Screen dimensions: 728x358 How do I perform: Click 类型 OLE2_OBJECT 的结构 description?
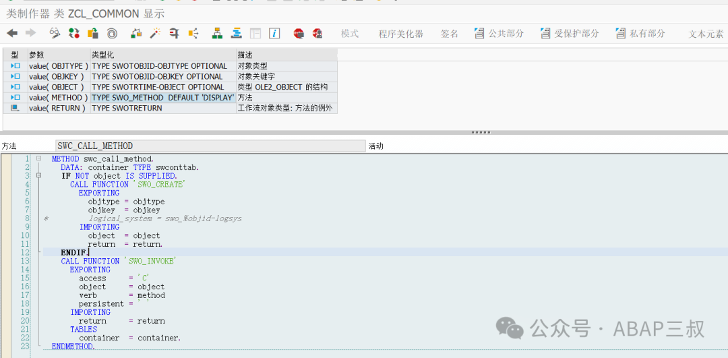[287, 87]
